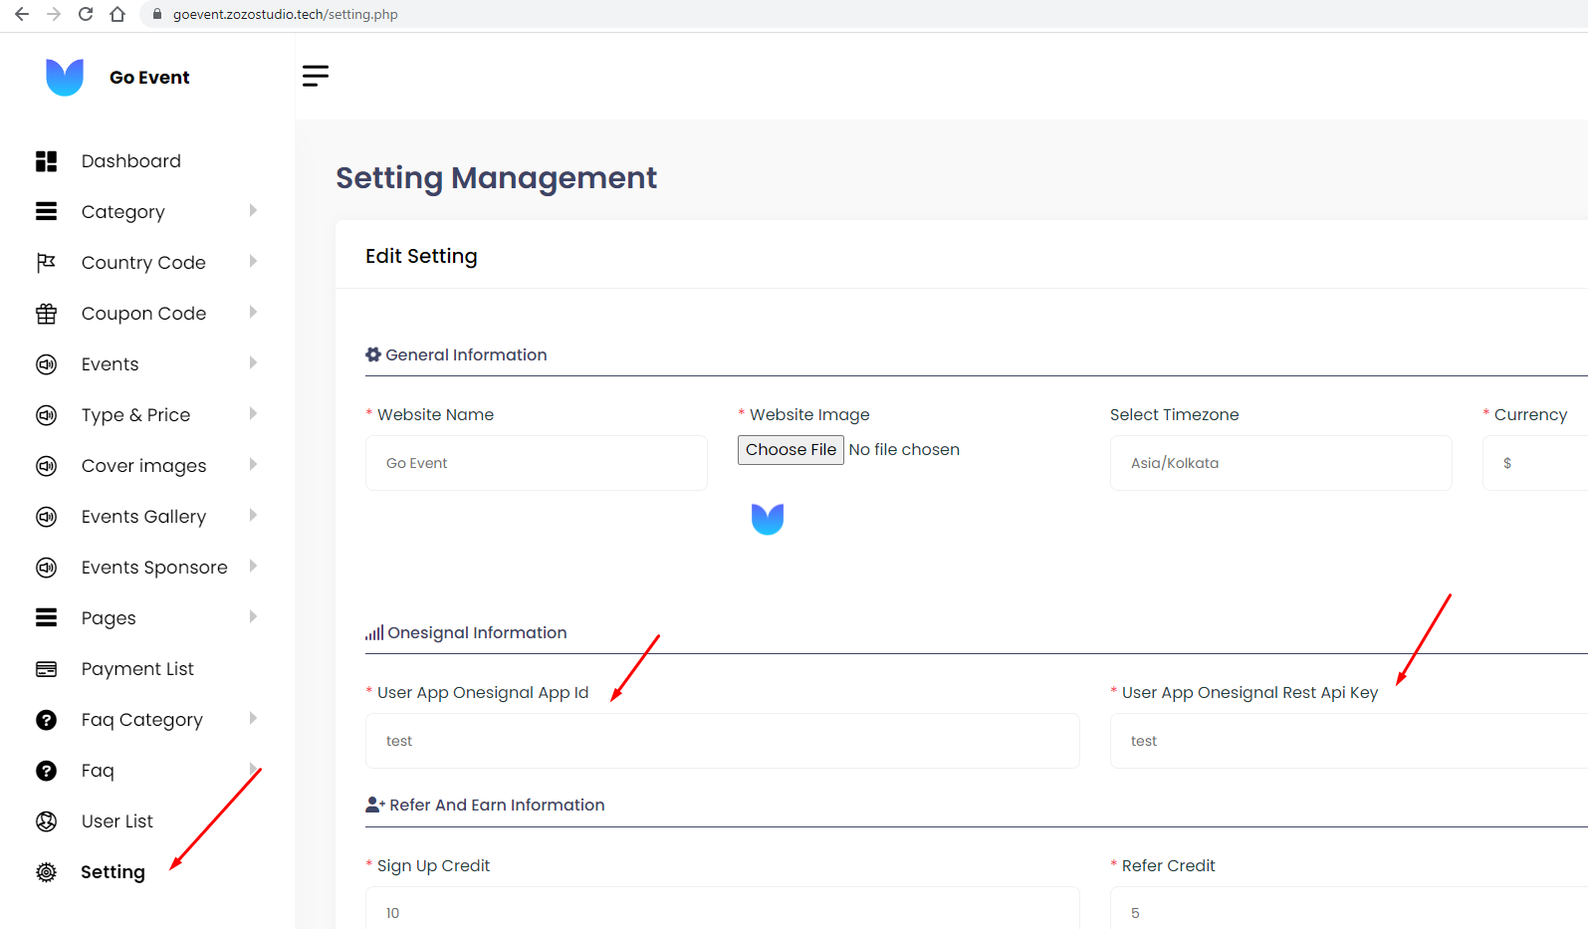
Task: Click the Go Event logo icon
Action: 65,77
